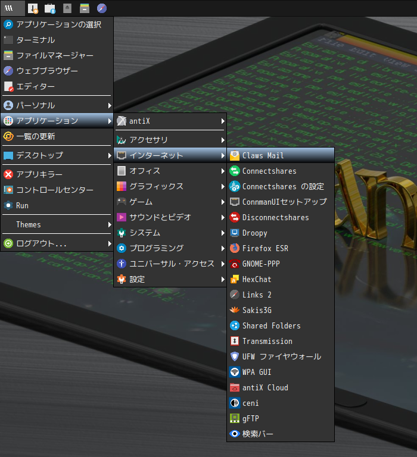Open エディター from the menu
The height and width of the screenshot is (457, 417).
(57, 86)
